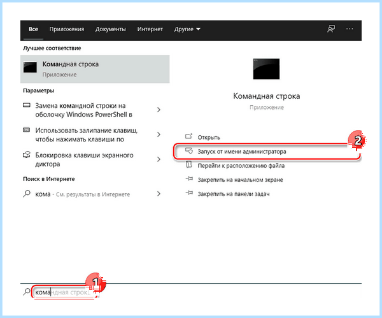Click Закрепить на начальном экране
This screenshot has height=318, width=382.
240,180
